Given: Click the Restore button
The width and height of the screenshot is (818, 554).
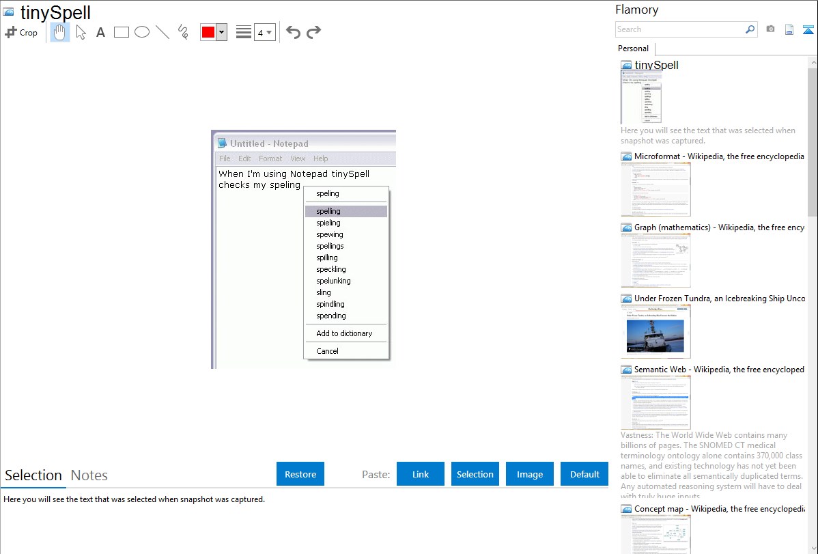Looking at the screenshot, I should click(300, 474).
